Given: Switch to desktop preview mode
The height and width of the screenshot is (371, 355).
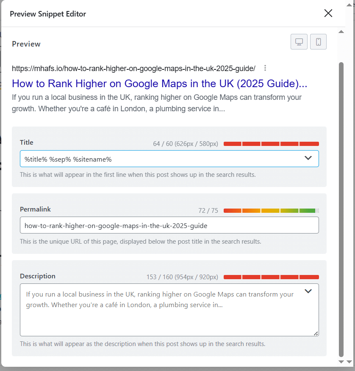Looking at the screenshot, I should click(x=299, y=42).
